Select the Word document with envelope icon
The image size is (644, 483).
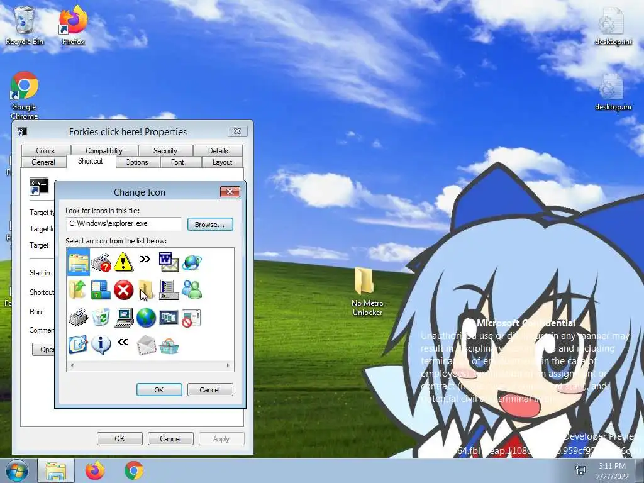point(169,263)
